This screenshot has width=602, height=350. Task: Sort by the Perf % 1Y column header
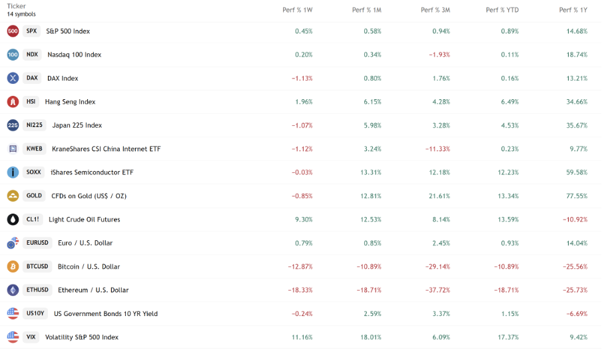pyautogui.click(x=573, y=10)
